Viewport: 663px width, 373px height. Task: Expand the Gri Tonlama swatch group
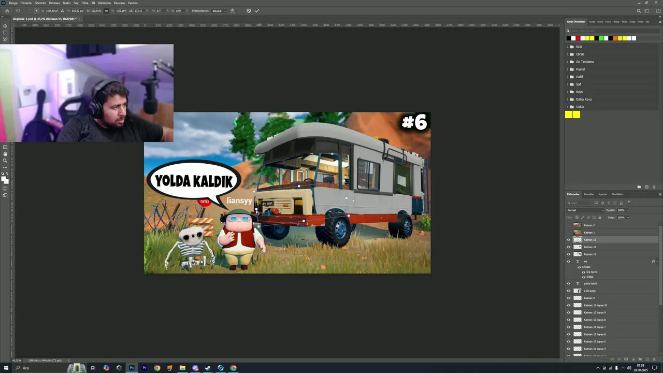pyautogui.click(x=567, y=62)
